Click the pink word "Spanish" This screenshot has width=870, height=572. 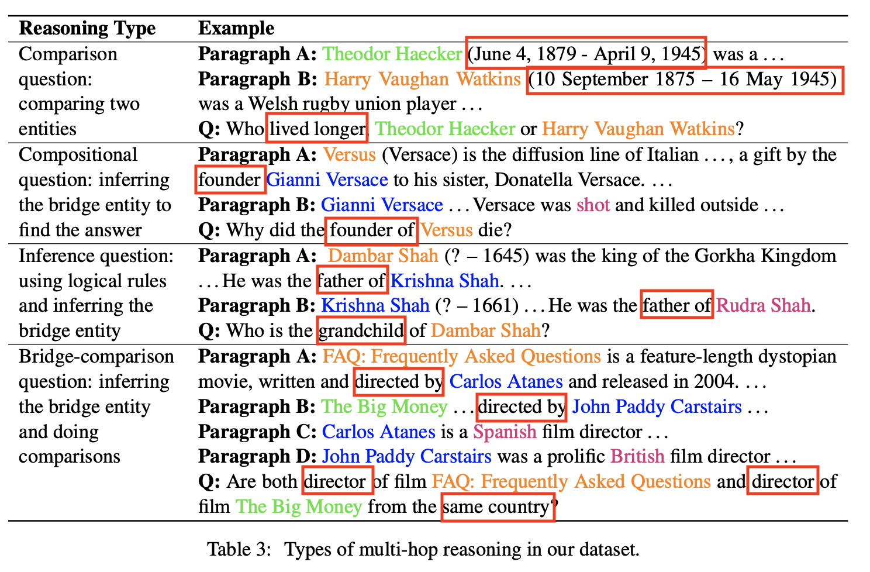pyautogui.click(x=505, y=432)
